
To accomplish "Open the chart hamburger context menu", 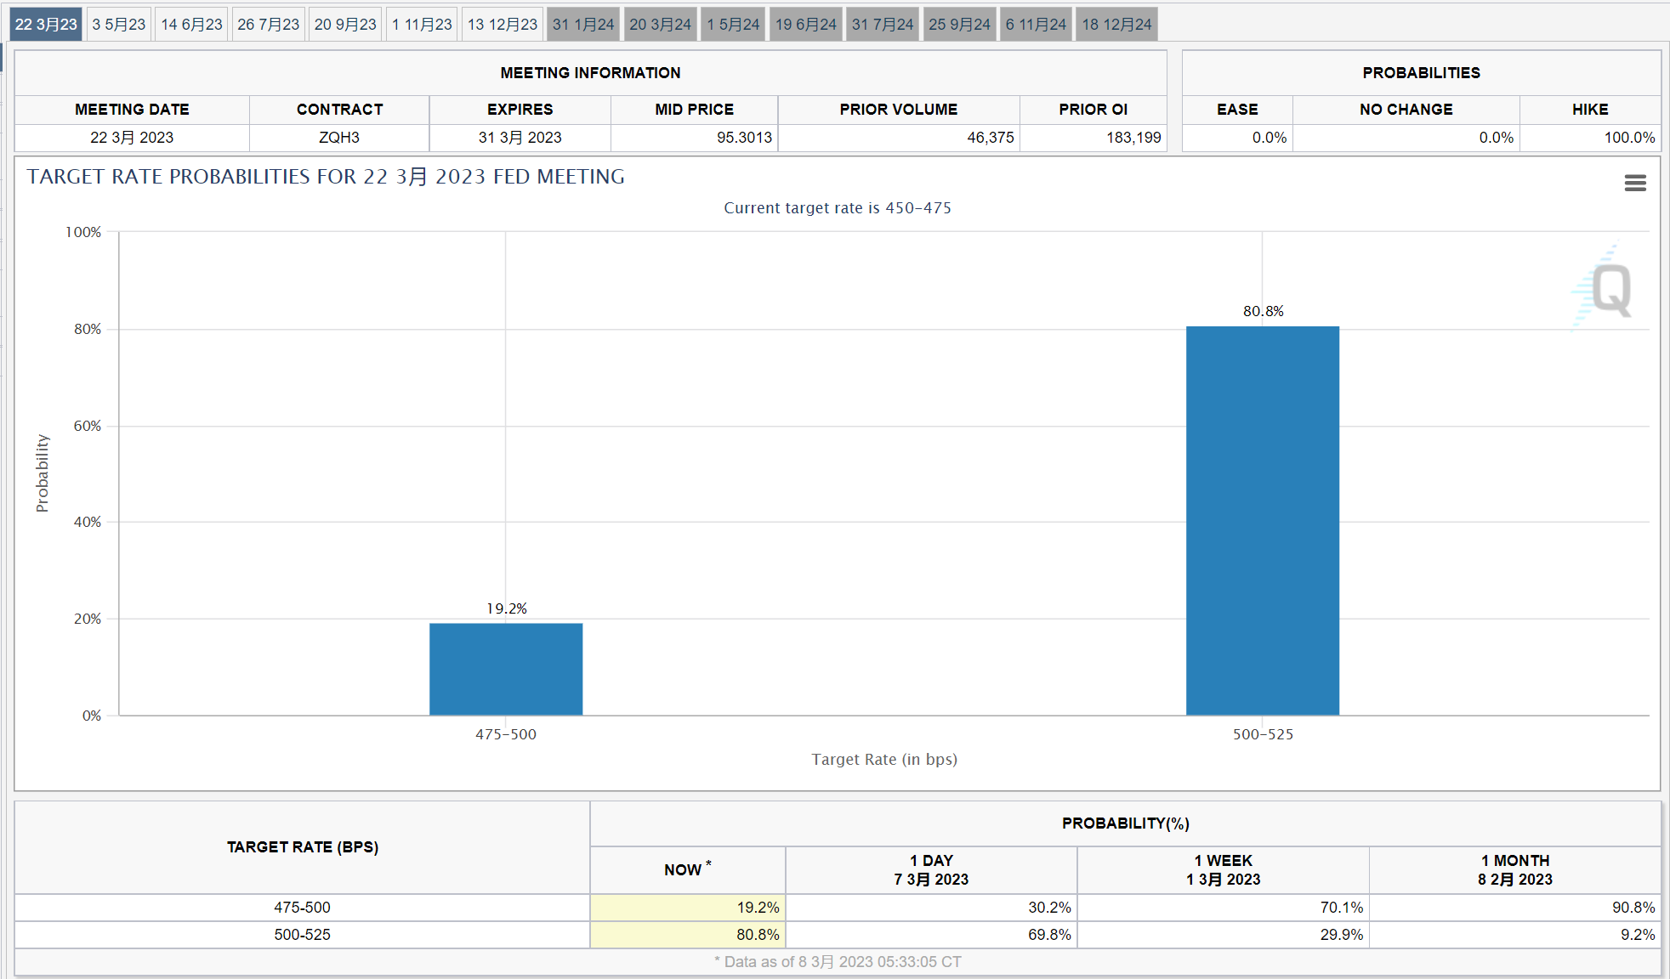I will (x=1634, y=183).
